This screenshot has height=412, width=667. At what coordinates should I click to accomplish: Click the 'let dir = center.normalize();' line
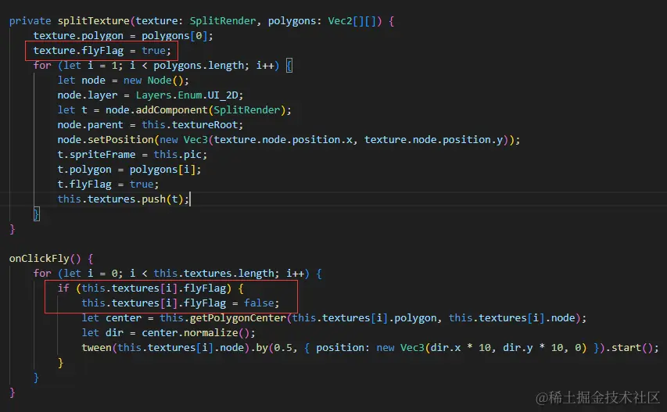tap(168, 333)
